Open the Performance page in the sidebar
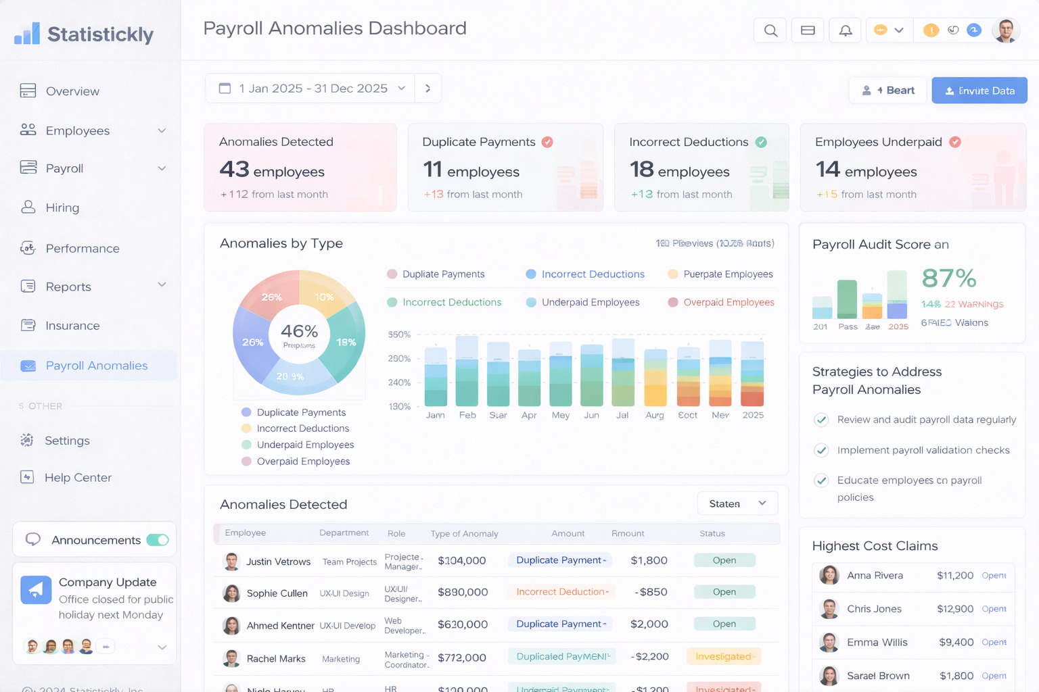This screenshot has height=692, width=1039. 82,248
